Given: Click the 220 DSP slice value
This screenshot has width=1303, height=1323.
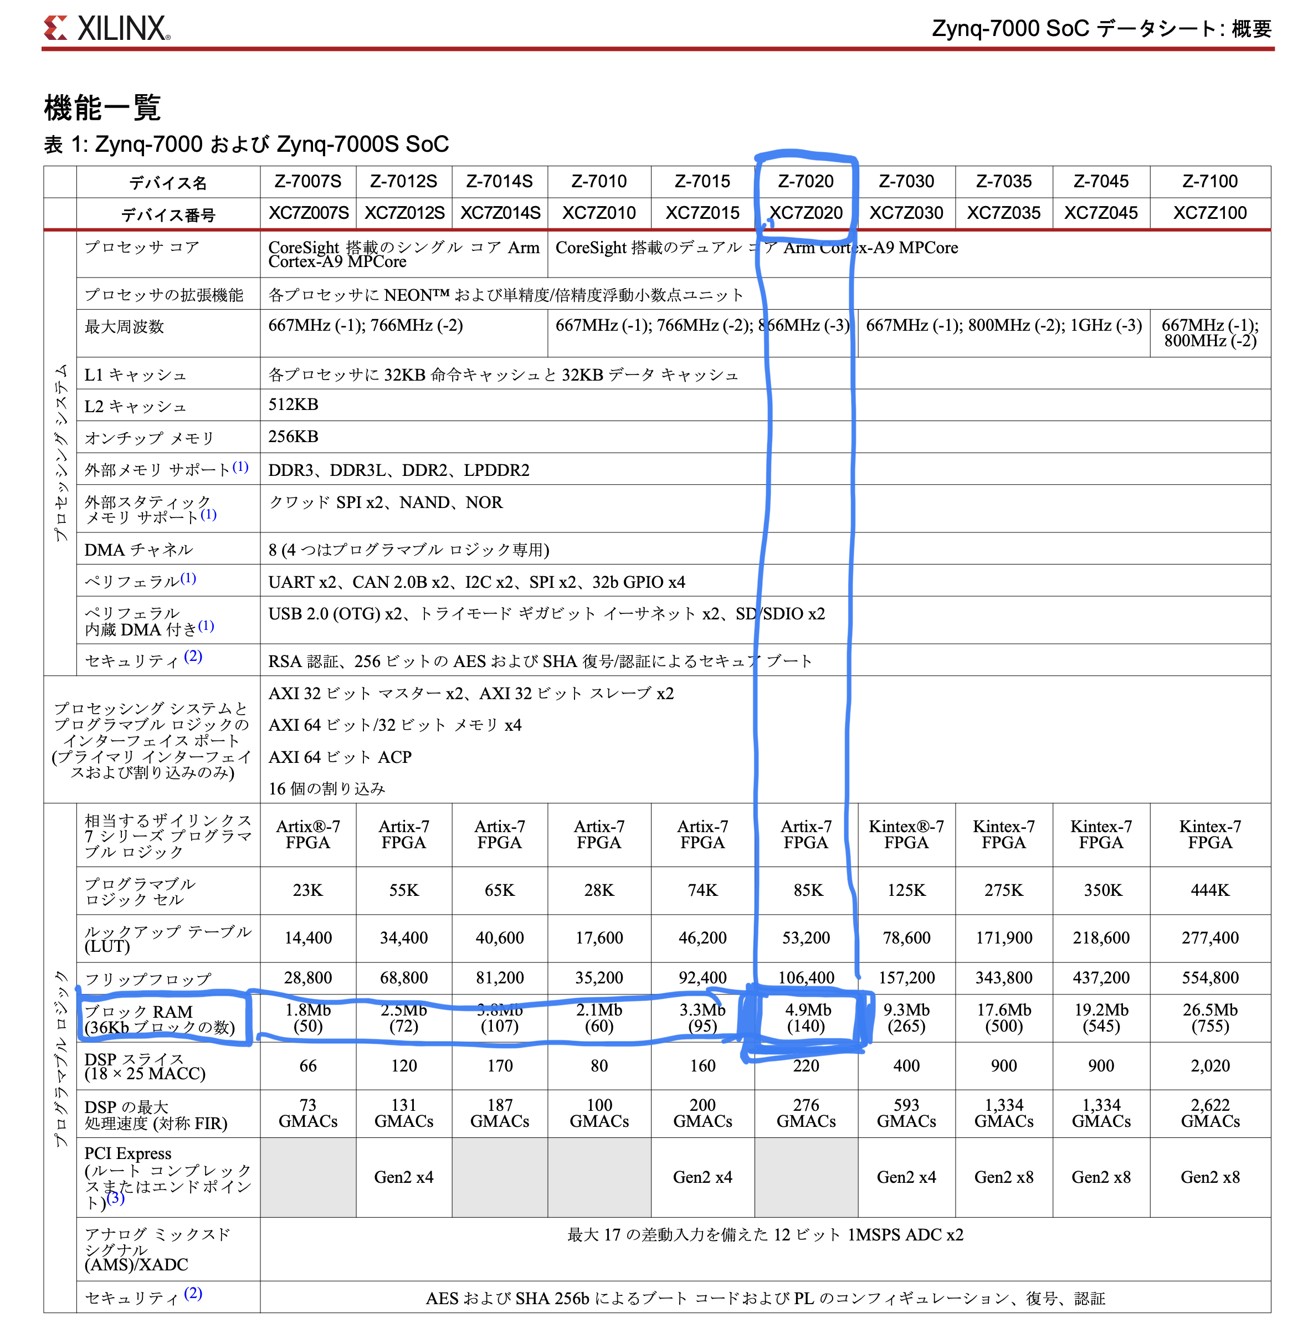Looking at the screenshot, I should (806, 1065).
